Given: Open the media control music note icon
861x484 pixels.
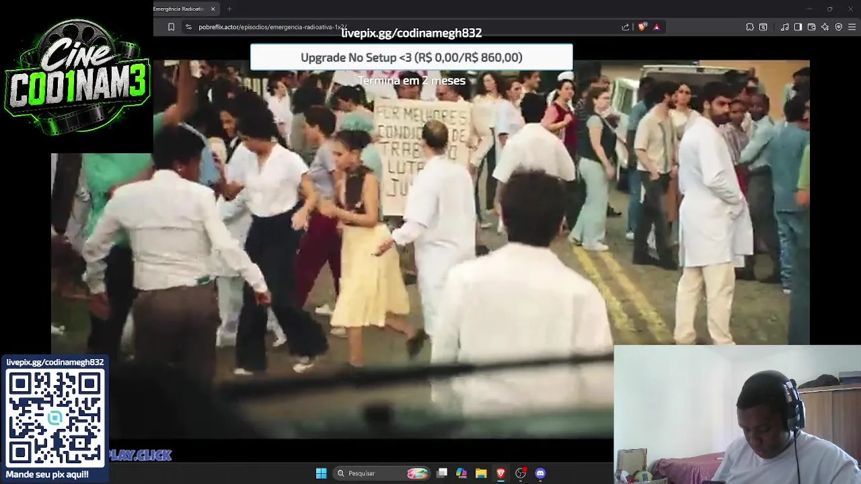Looking at the screenshot, I should 785,27.
